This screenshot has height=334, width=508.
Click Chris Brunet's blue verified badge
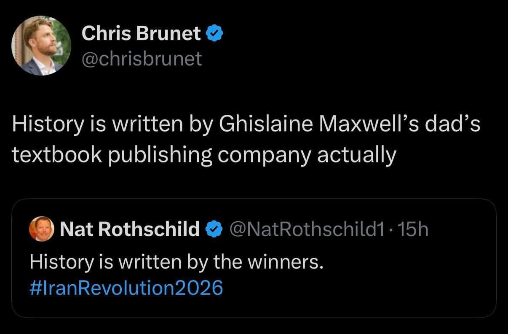[x=214, y=33]
